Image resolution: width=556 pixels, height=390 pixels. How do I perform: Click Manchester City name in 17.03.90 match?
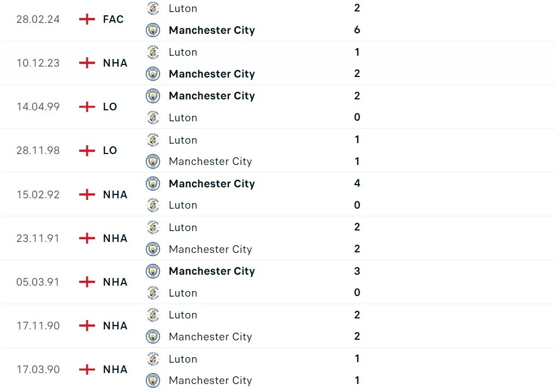210,380
